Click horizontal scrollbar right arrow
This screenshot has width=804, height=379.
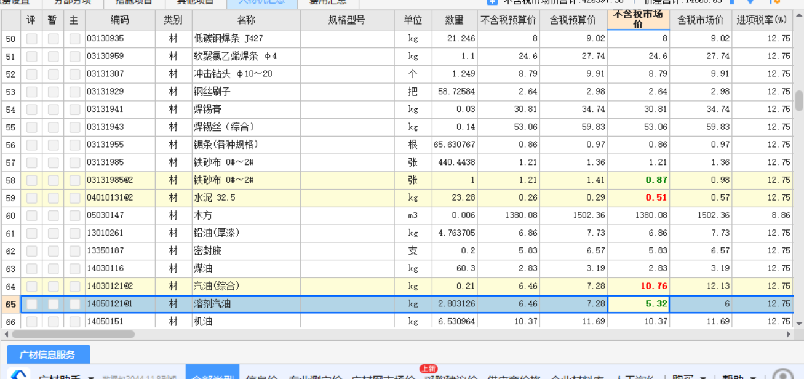789,334
